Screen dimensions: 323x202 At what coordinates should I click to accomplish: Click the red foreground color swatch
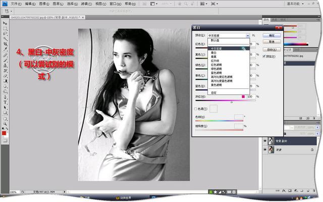click(4, 133)
